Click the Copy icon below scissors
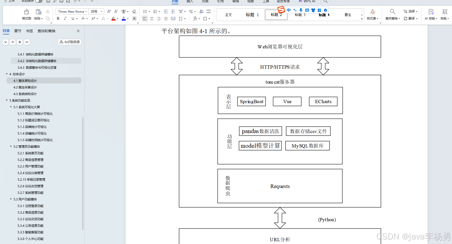 click(48, 18)
